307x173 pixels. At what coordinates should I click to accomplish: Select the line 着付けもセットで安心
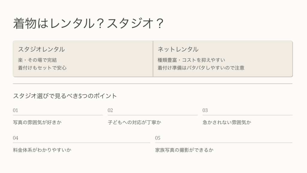coord(42,68)
